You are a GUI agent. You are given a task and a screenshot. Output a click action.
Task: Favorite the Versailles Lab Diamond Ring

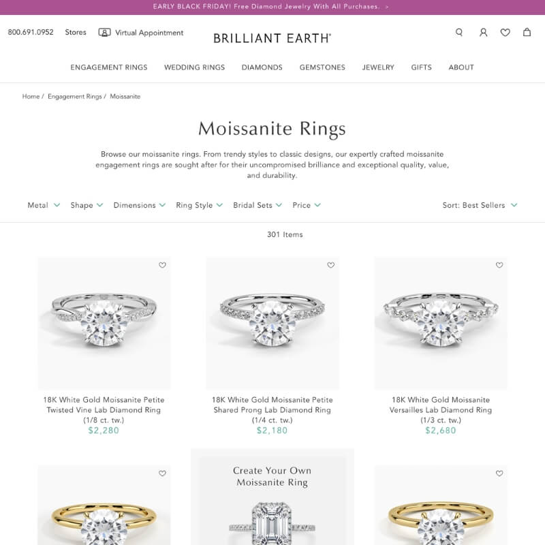tap(499, 265)
